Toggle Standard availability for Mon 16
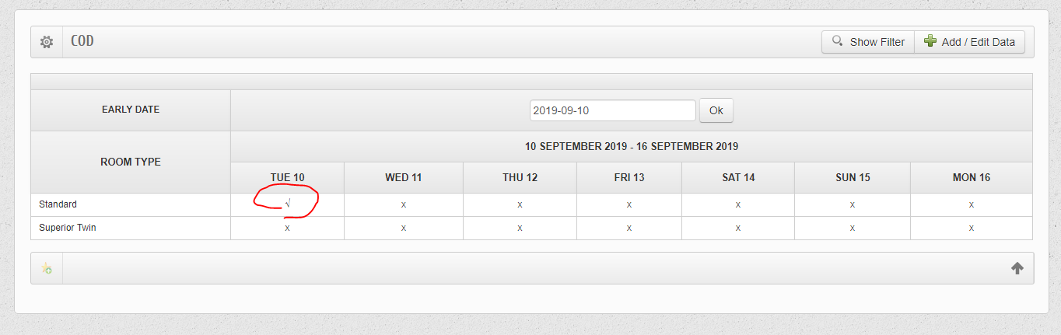Image resolution: width=1061 pixels, height=335 pixels. pyautogui.click(x=971, y=204)
